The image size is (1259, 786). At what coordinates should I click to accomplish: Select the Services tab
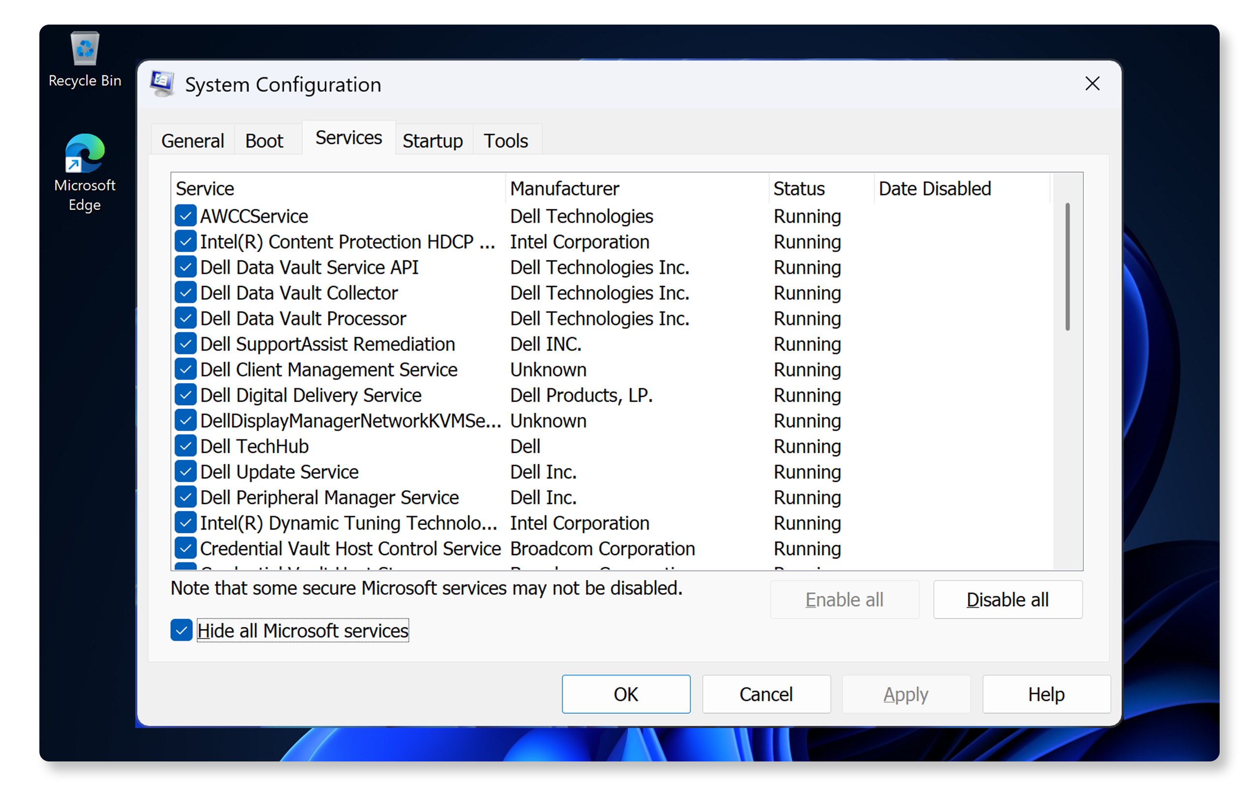click(349, 138)
